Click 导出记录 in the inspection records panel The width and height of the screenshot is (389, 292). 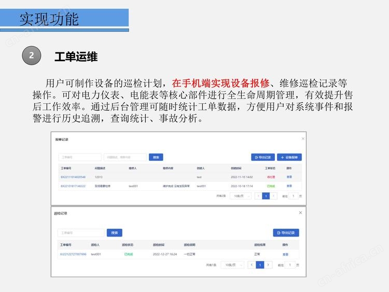click(286, 233)
